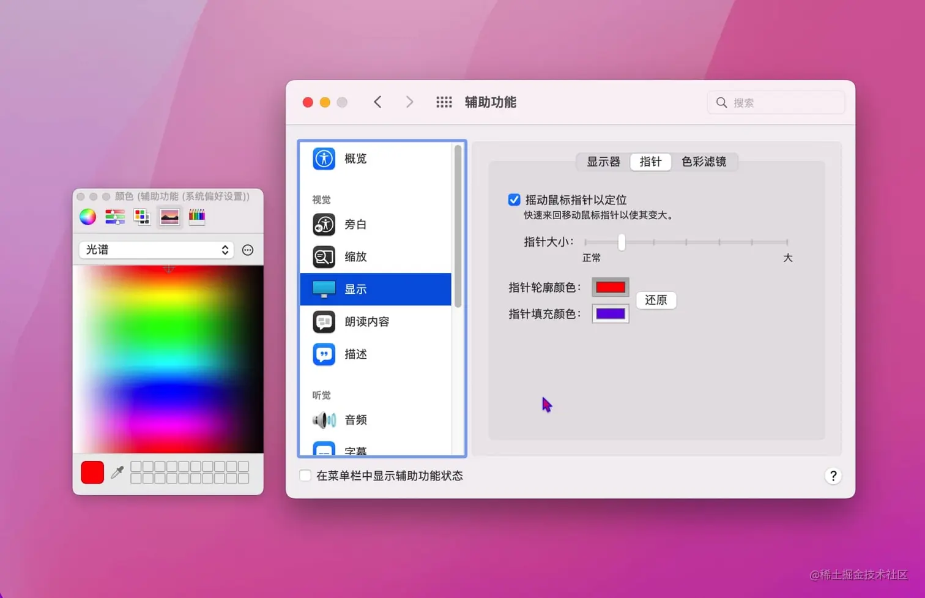
Task: Click the search field 搜索
Action: tap(776, 102)
